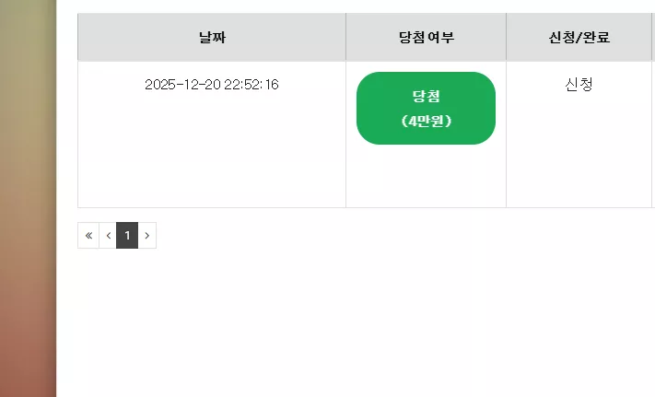
Task: Click the 신청 status text in the row
Action: tap(579, 85)
